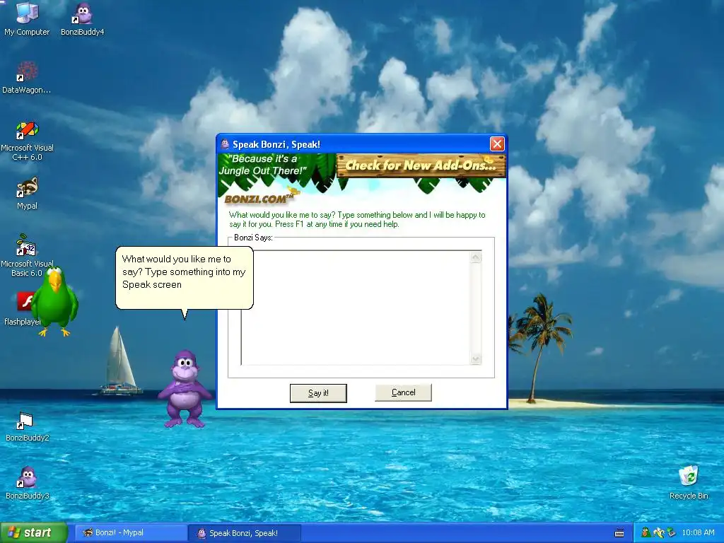Open the Windows Start menu
724x543 pixels.
tap(34, 533)
